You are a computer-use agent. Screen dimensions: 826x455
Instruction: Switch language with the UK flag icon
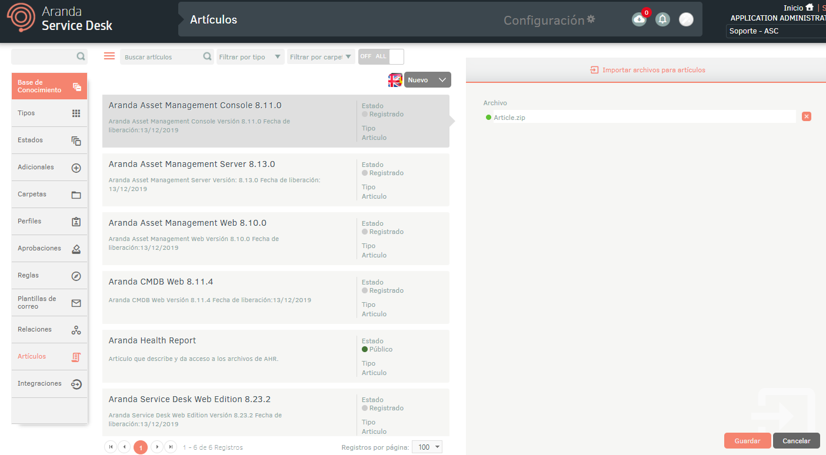pos(395,81)
